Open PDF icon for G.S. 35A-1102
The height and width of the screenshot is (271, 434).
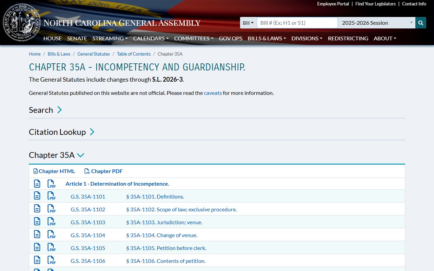(x=51, y=209)
